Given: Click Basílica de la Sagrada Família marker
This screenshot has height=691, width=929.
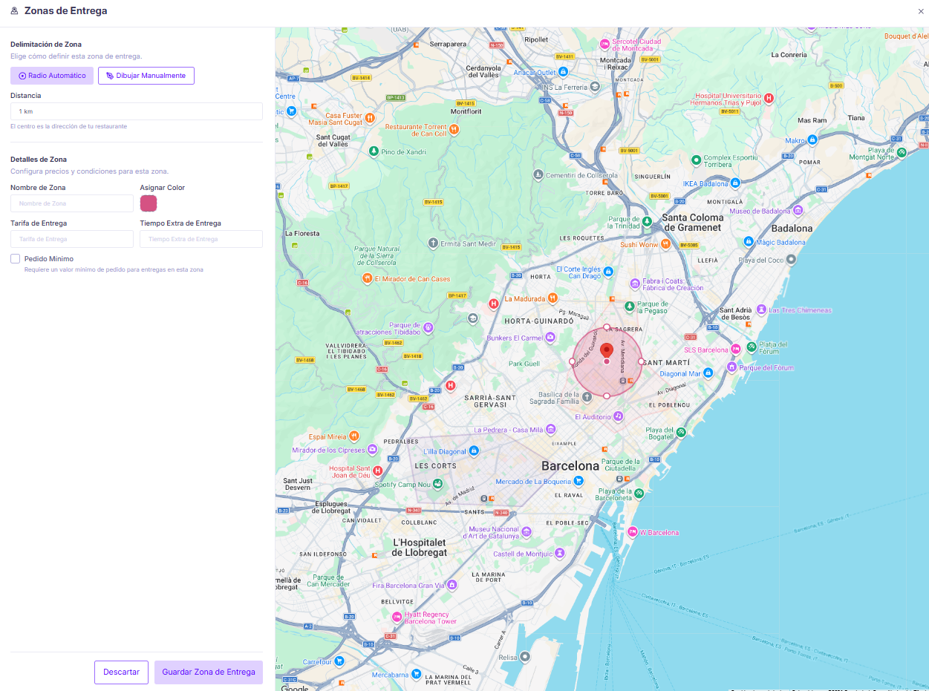Looking at the screenshot, I should (x=587, y=397).
